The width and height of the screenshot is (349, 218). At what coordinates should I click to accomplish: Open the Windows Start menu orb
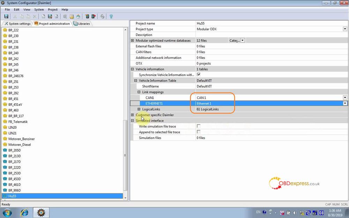(x=7, y=212)
